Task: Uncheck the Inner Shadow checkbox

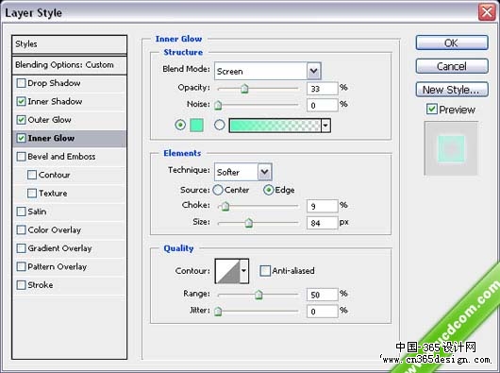Action: coord(21,101)
